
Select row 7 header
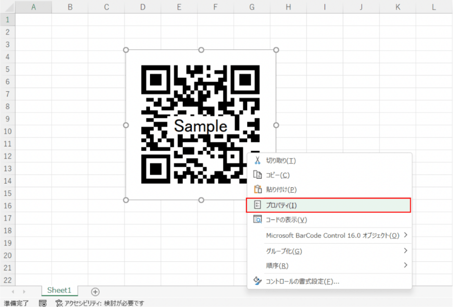(8, 94)
